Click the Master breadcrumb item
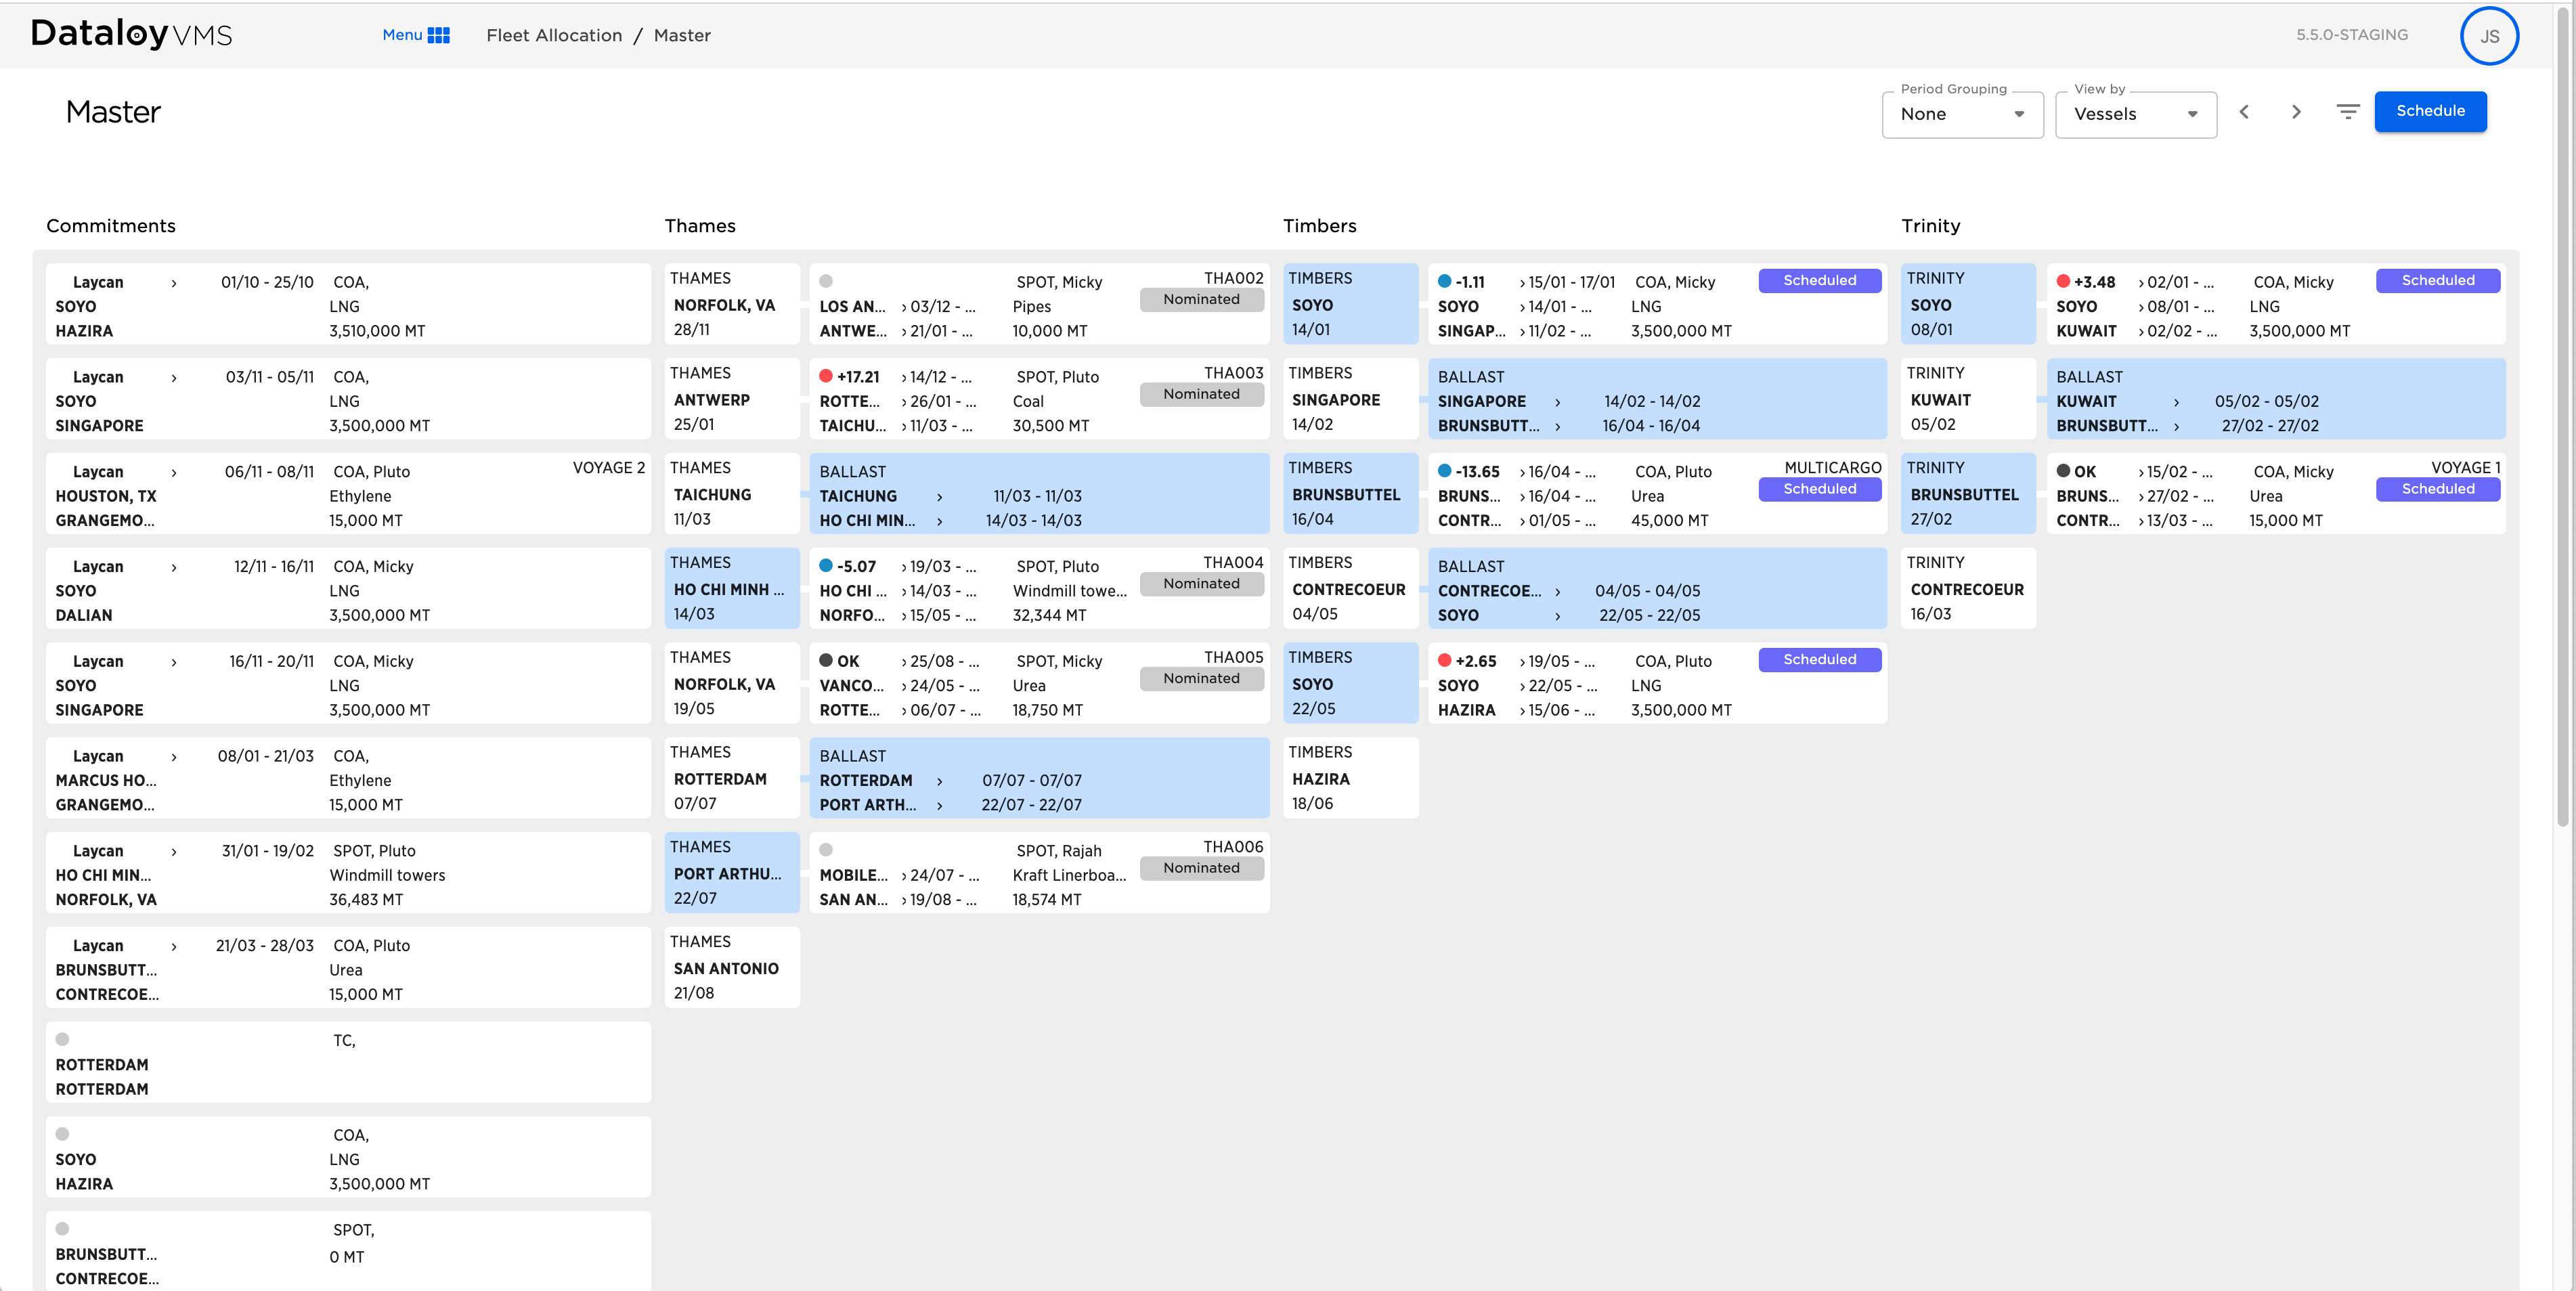The image size is (2576, 1291). tap(682, 35)
